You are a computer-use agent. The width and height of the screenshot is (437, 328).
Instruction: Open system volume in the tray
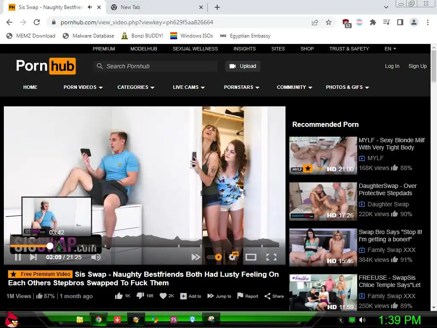click(362, 320)
